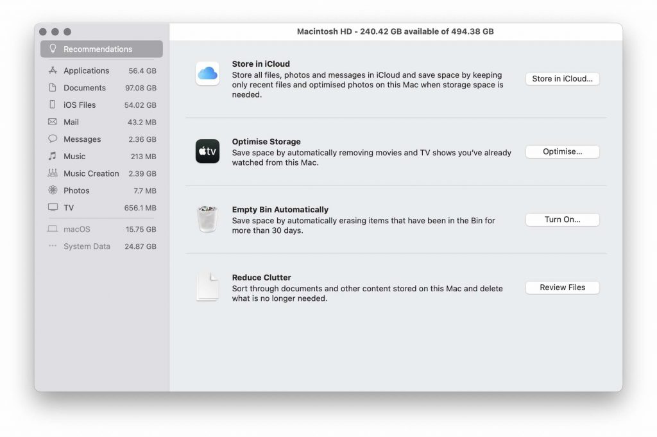Select the Music category label
This screenshot has width=657, height=437.
coord(74,157)
